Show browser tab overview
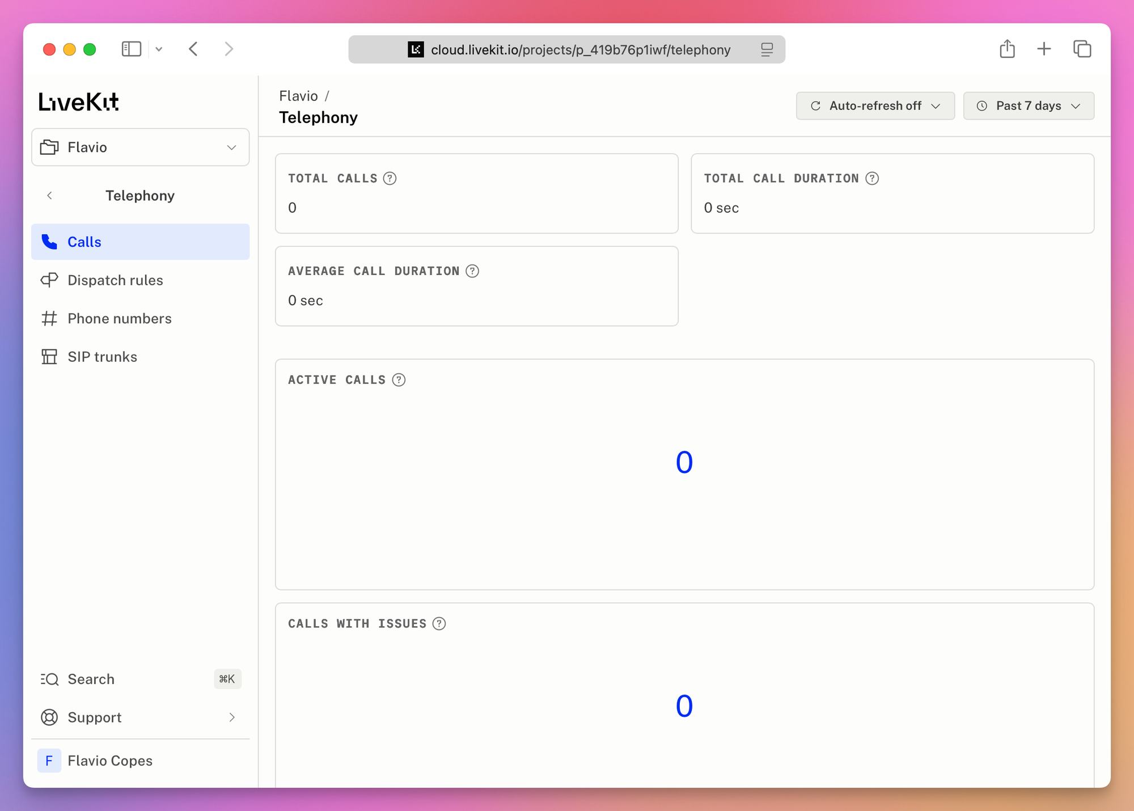Viewport: 1134px width, 811px height. [1082, 49]
